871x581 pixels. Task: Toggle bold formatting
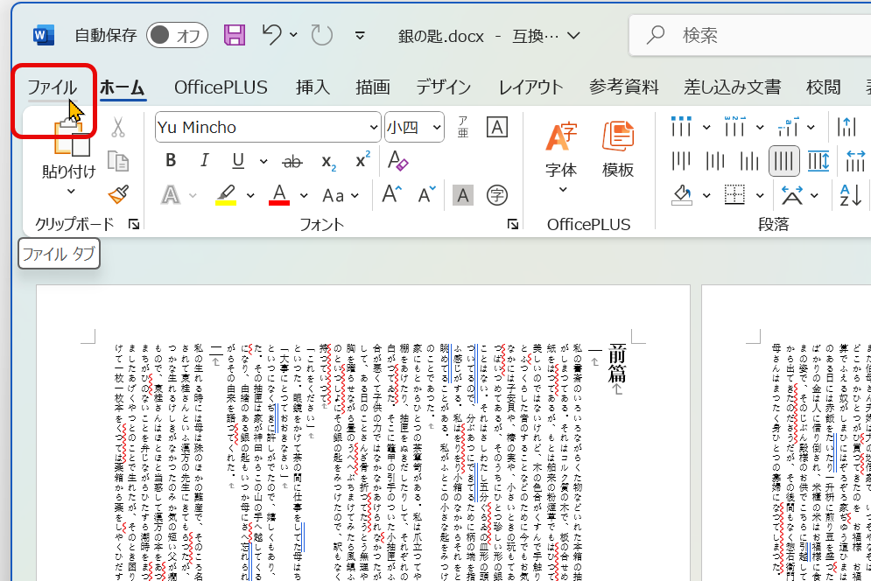point(171,160)
